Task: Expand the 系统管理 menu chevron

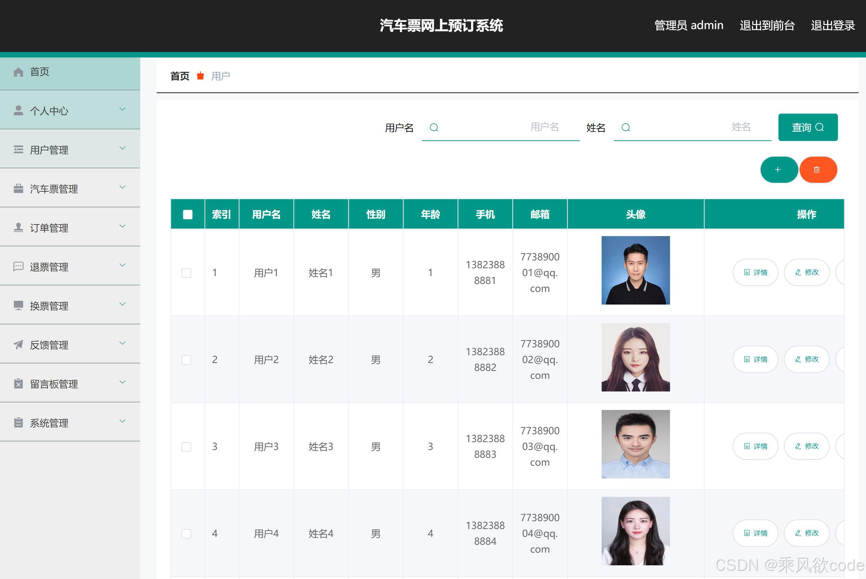Action: (122, 421)
